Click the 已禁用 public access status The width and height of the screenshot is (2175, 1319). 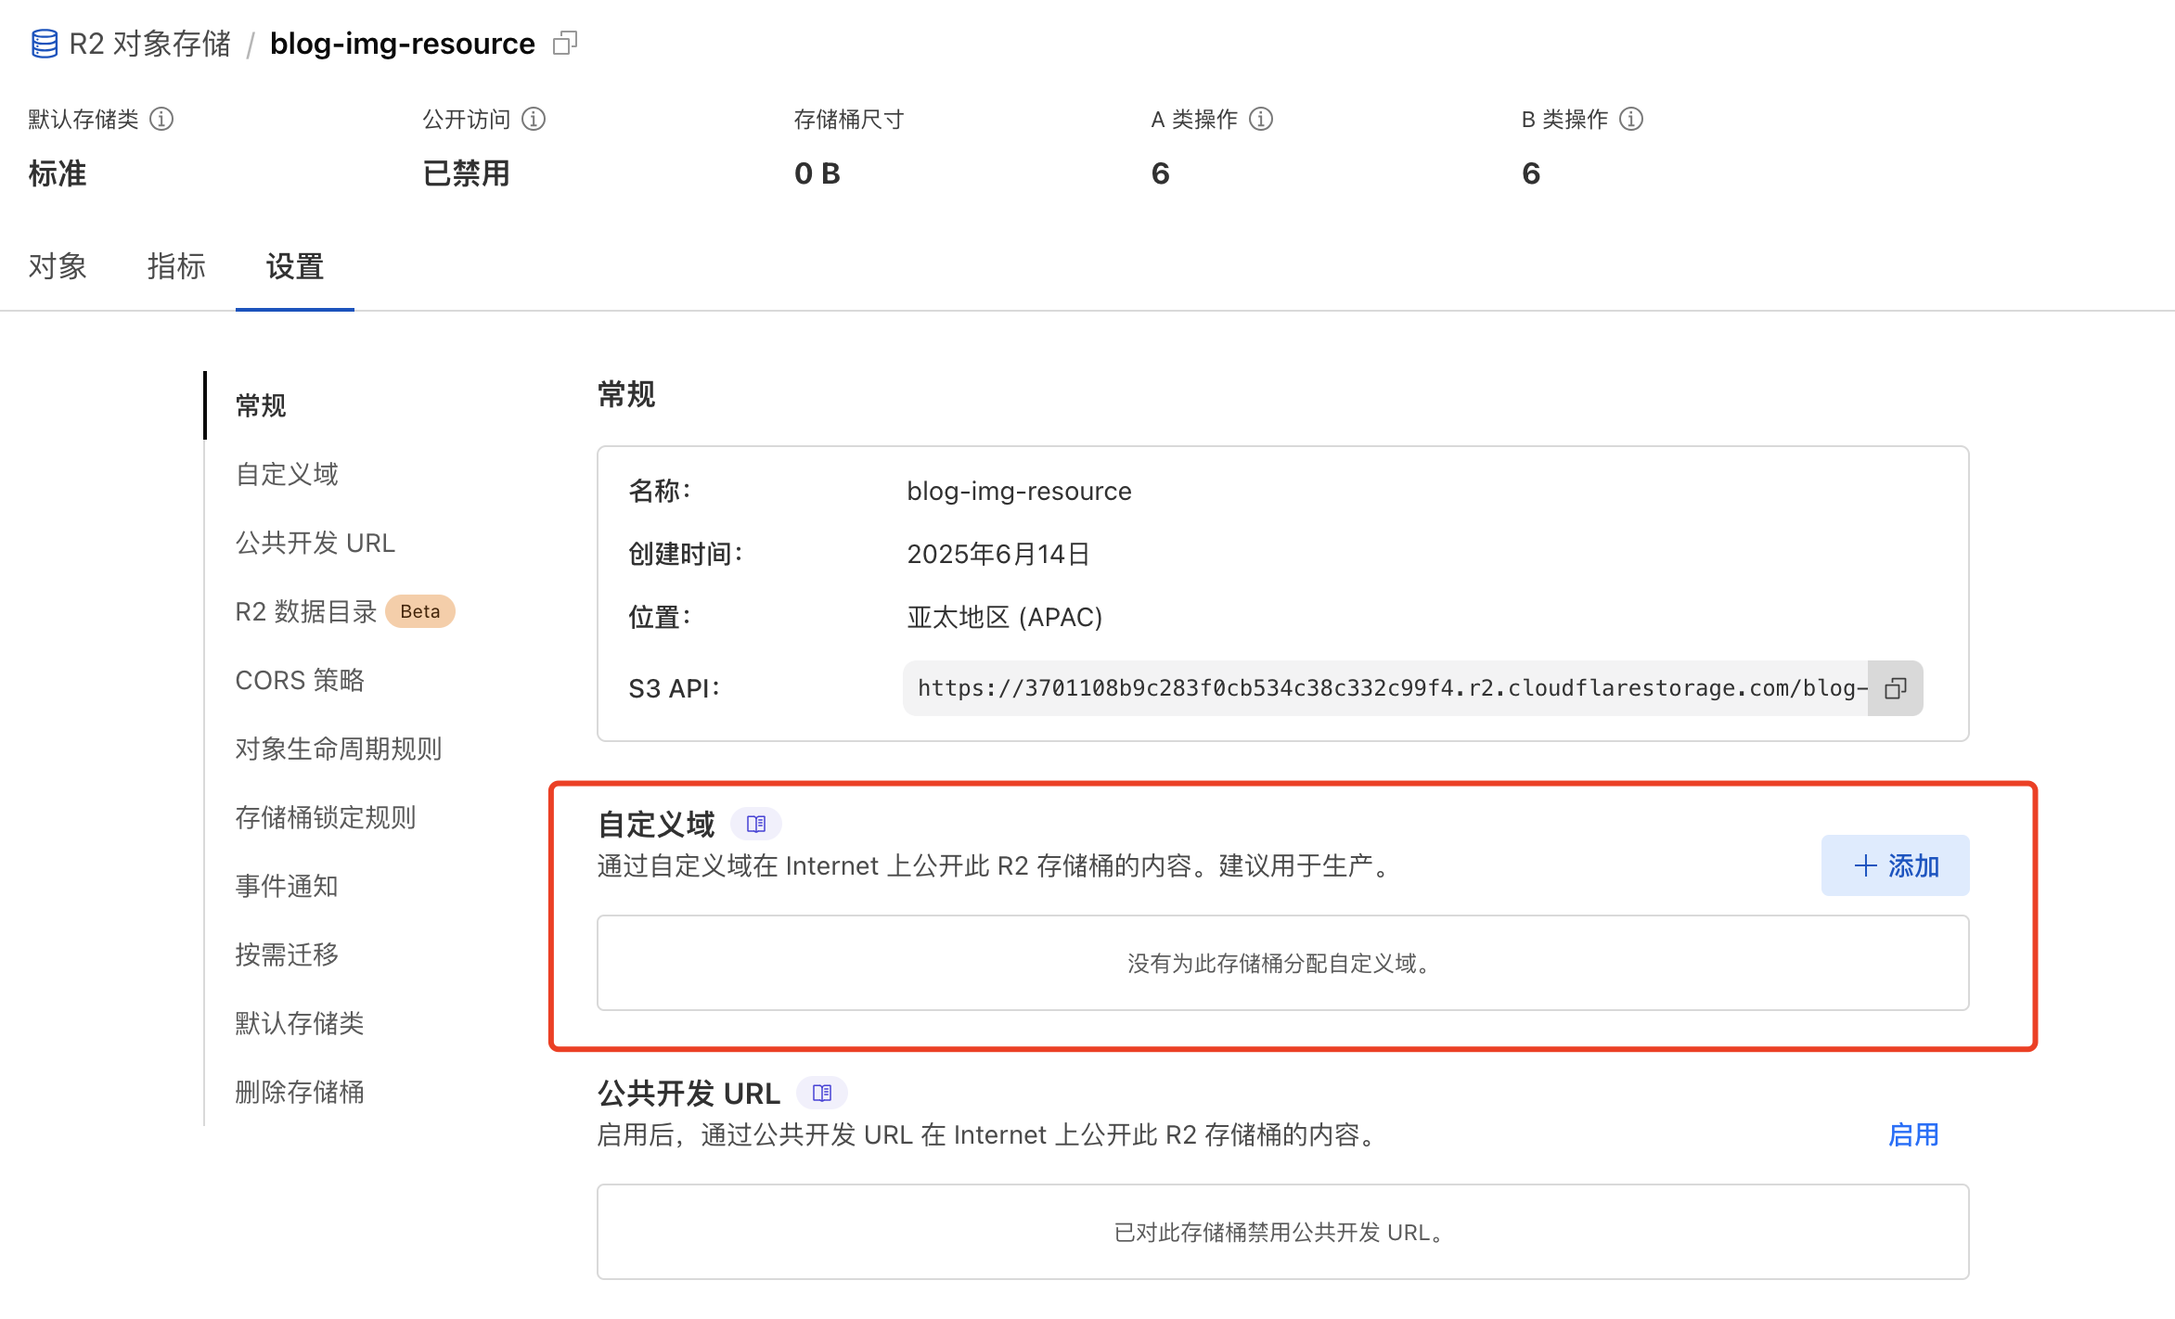tap(466, 173)
